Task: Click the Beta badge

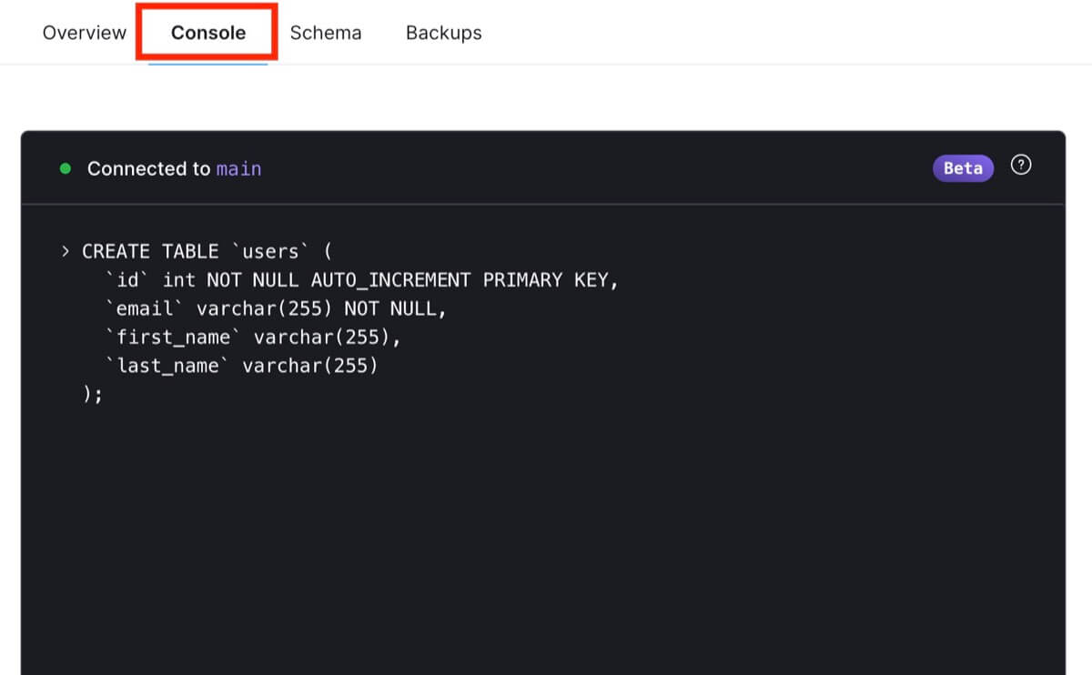Action: [x=963, y=167]
